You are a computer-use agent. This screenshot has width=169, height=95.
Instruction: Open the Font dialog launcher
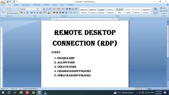point(51,16)
